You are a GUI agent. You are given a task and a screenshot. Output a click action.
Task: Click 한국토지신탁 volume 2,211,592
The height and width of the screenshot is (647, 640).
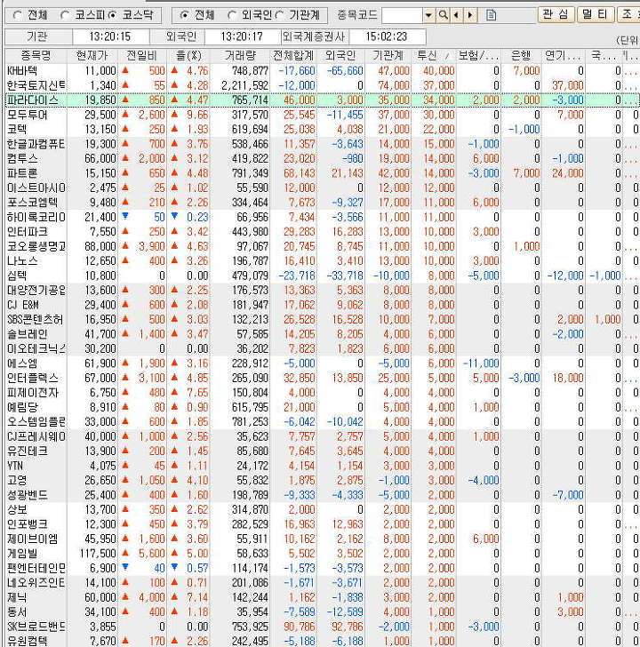click(245, 85)
